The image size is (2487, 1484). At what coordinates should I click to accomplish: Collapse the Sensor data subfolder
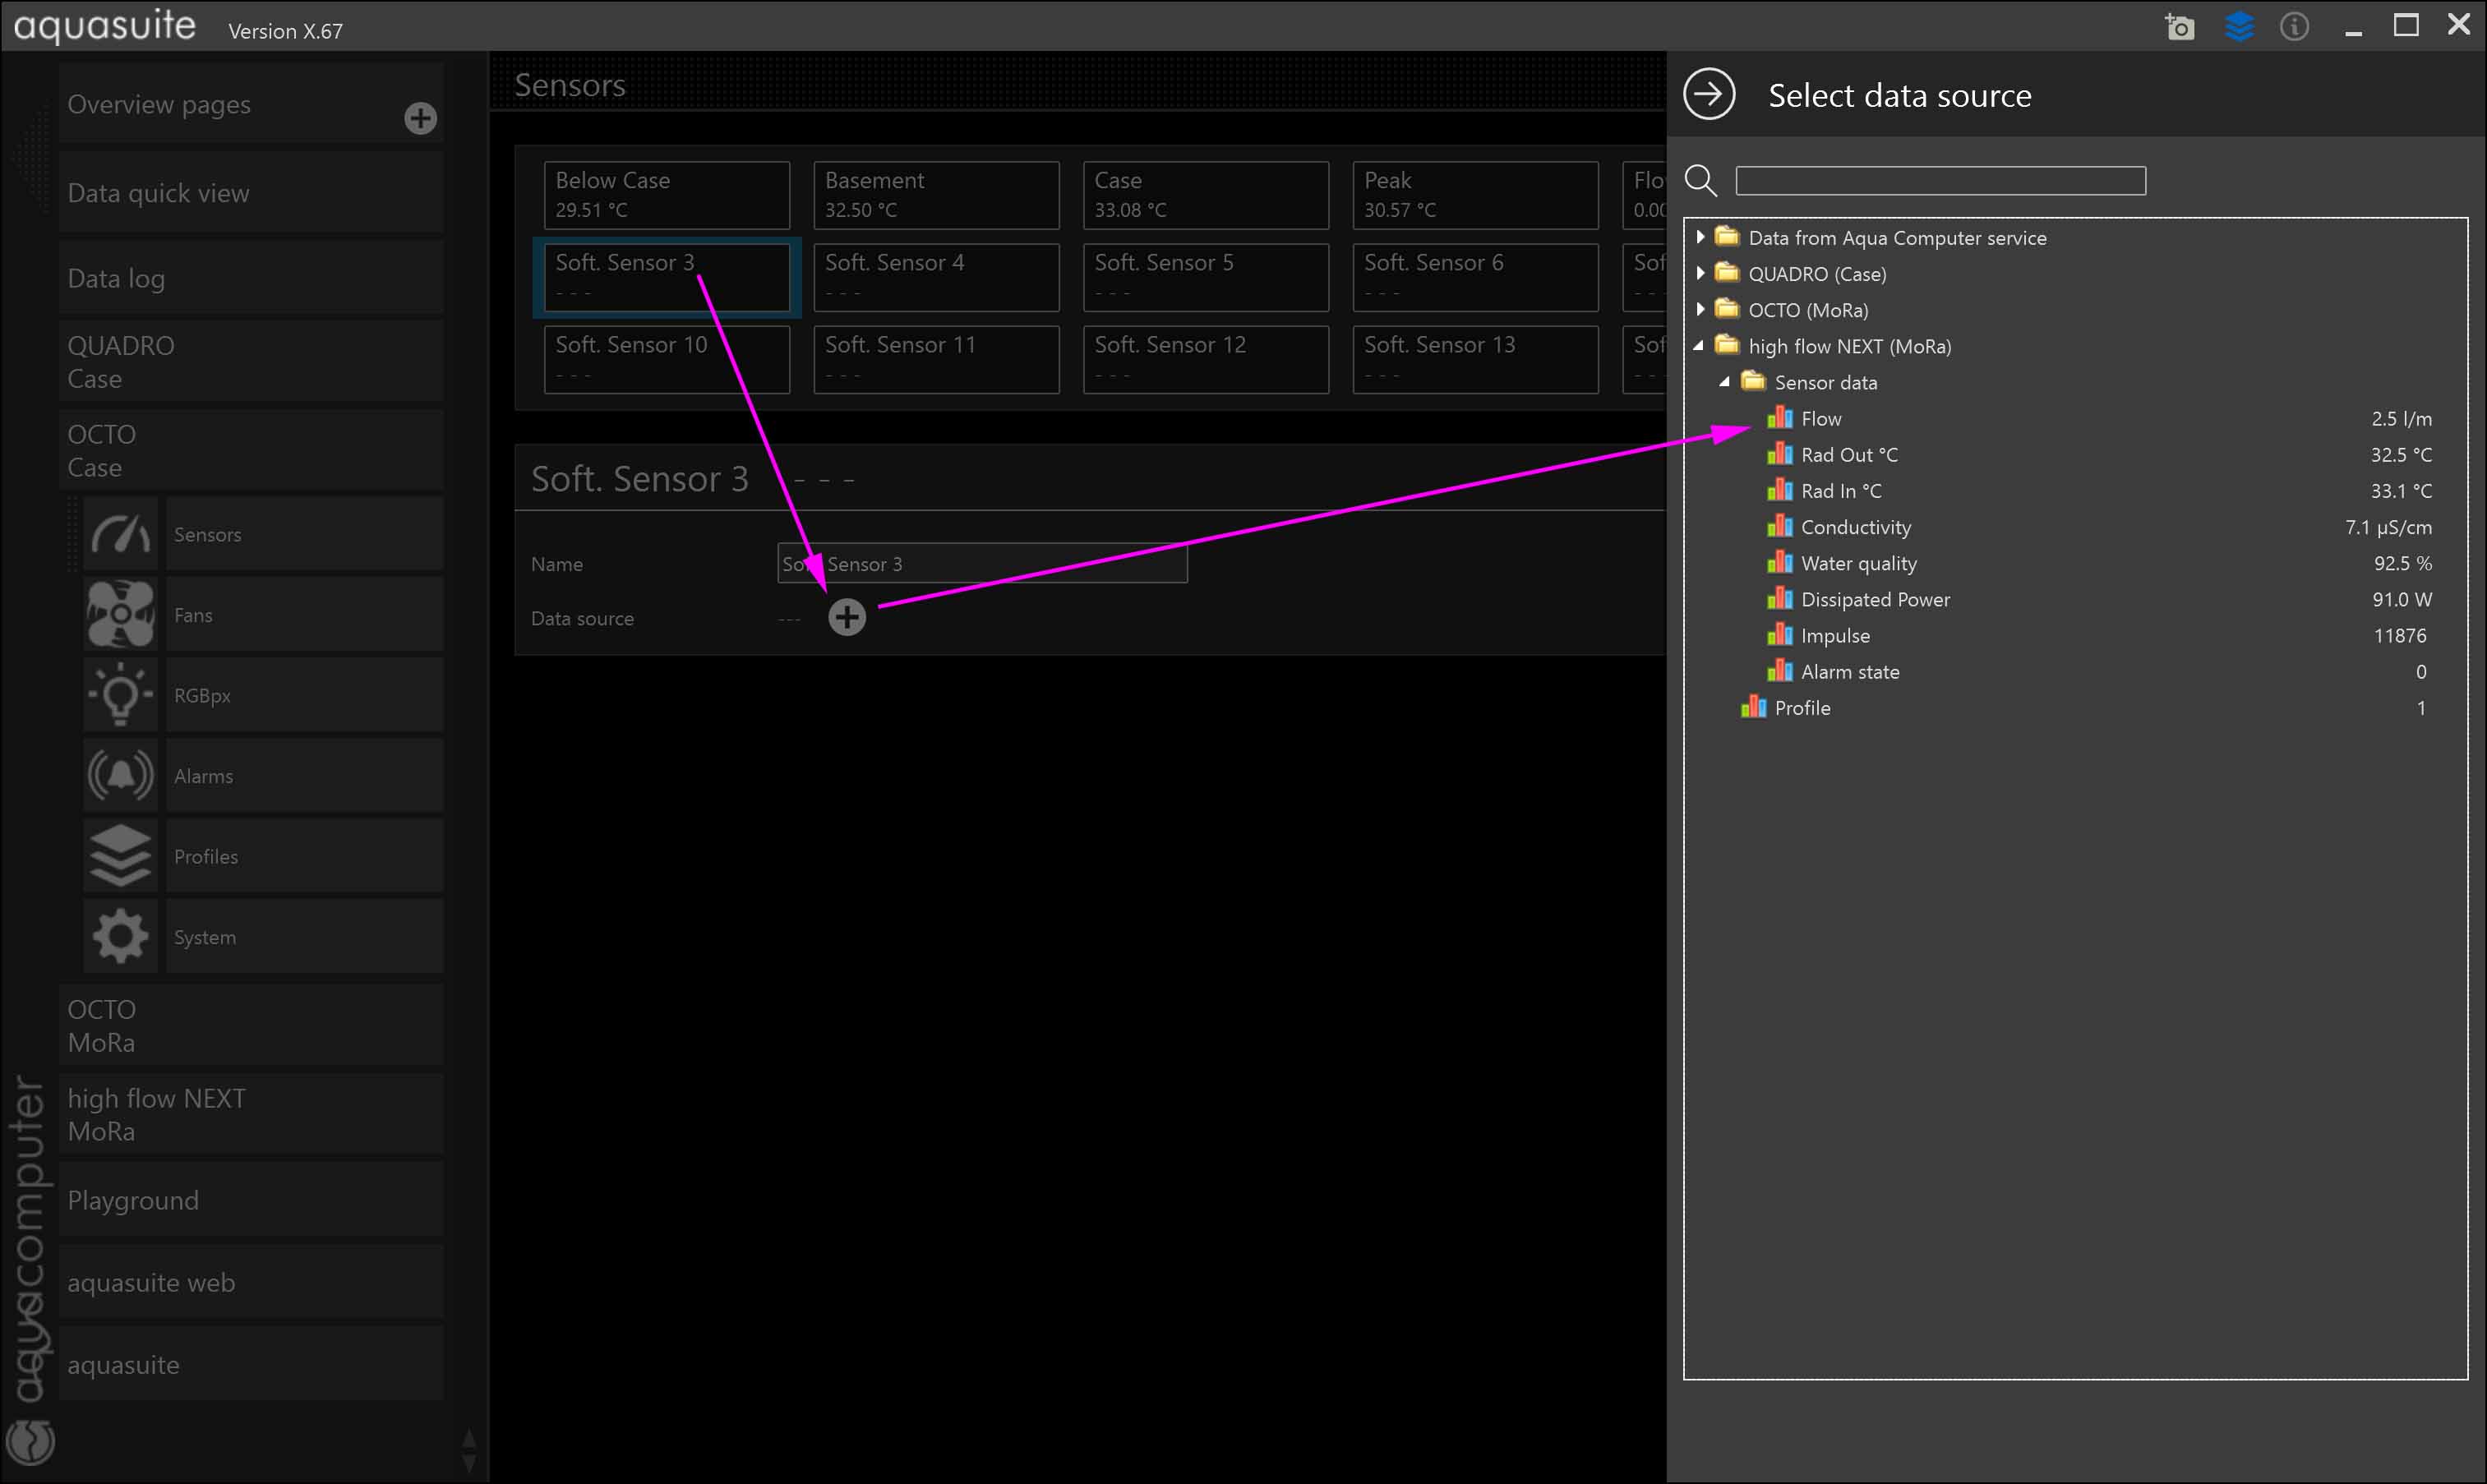tap(1725, 382)
